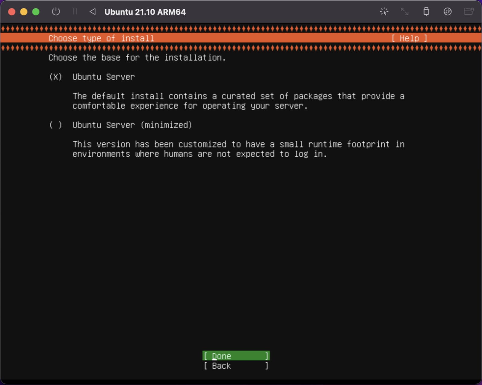Image resolution: width=482 pixels, height=385 pixels.
Task: Click the 'Ubuntu 21.10 ARM64' window title
Action: pos(145,12)
